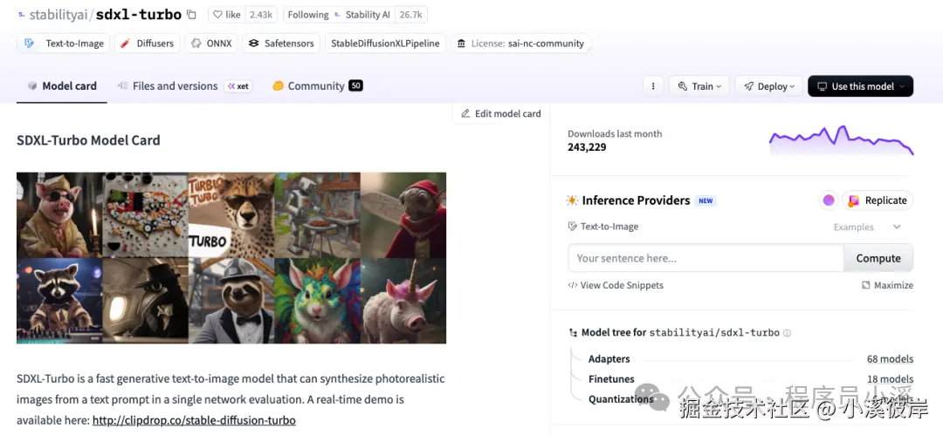
Task: Maximize the inference widget
Action: (887, 285)
